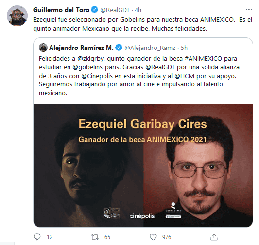Click Alejandro Ramírez's small avatar

tap(43, 48)
